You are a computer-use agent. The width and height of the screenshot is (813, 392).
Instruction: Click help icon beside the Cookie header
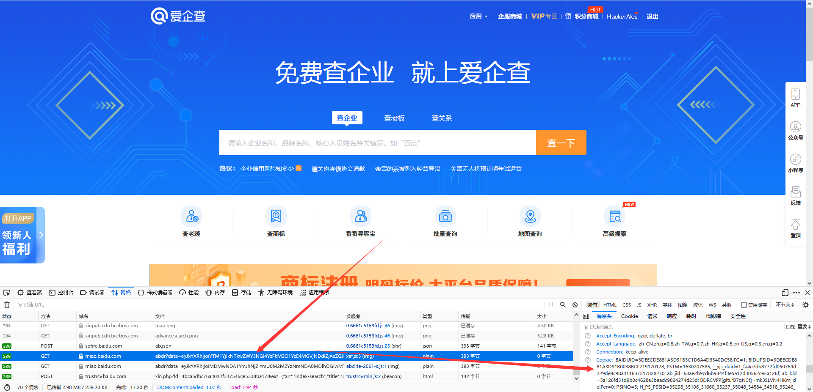click(x=588, y=360)
